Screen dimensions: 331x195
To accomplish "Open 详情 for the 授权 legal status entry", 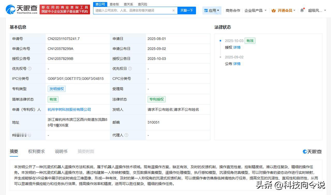I will tap(237, 47).
